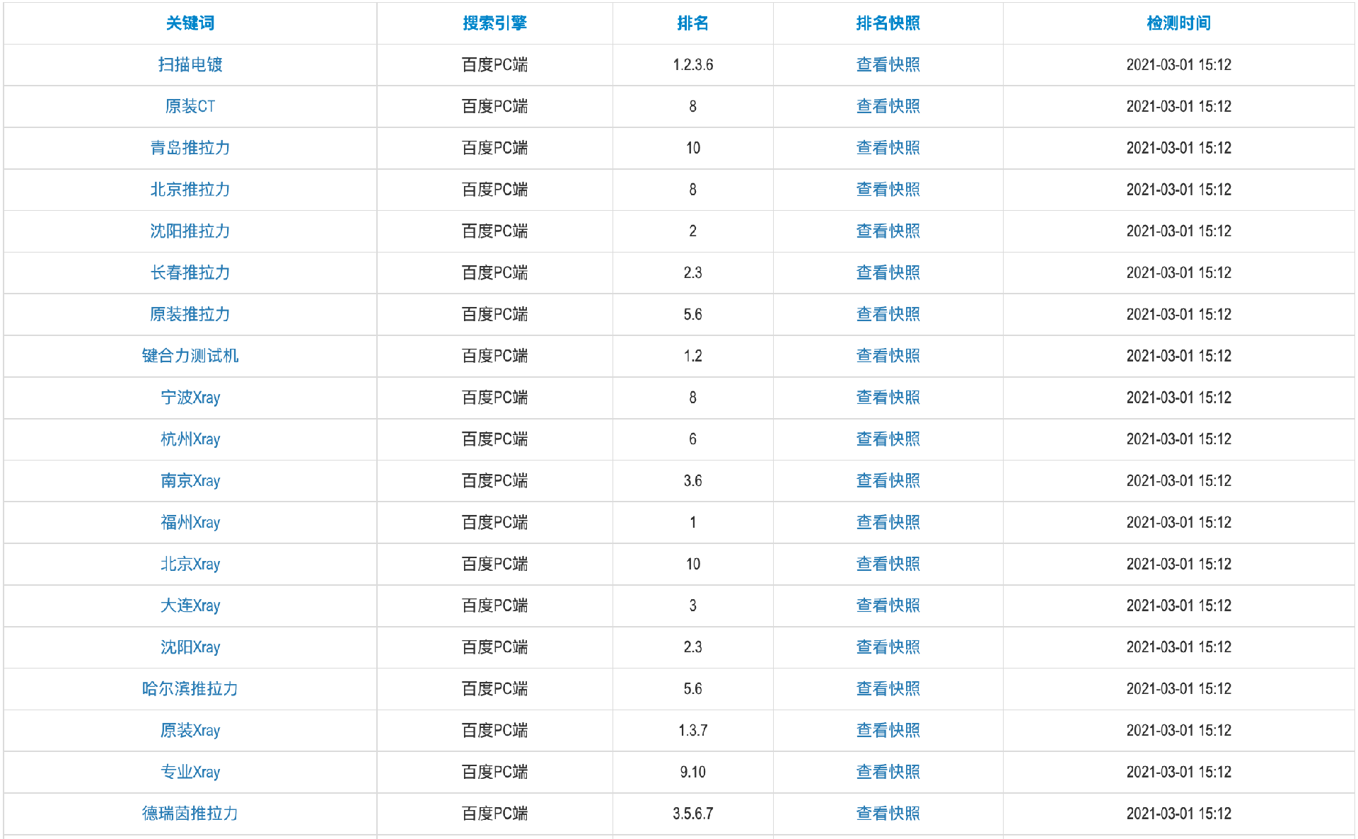Select ranking value 1.3.7 for 原装Xray
Image resolution: width=1358 pixels, height=839 pixels.
tap(693, 731)
